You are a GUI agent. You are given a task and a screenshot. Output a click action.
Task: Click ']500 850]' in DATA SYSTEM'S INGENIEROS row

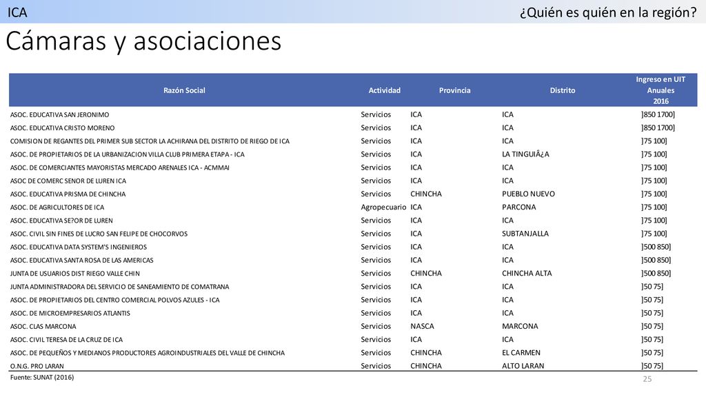click(x=656, y=247)
